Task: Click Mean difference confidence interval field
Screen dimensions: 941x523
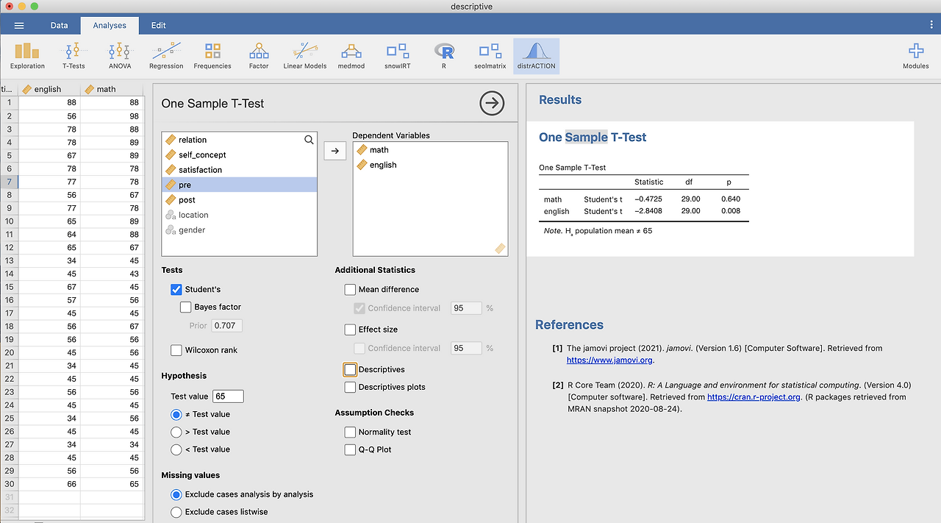Action: point(466,308)
